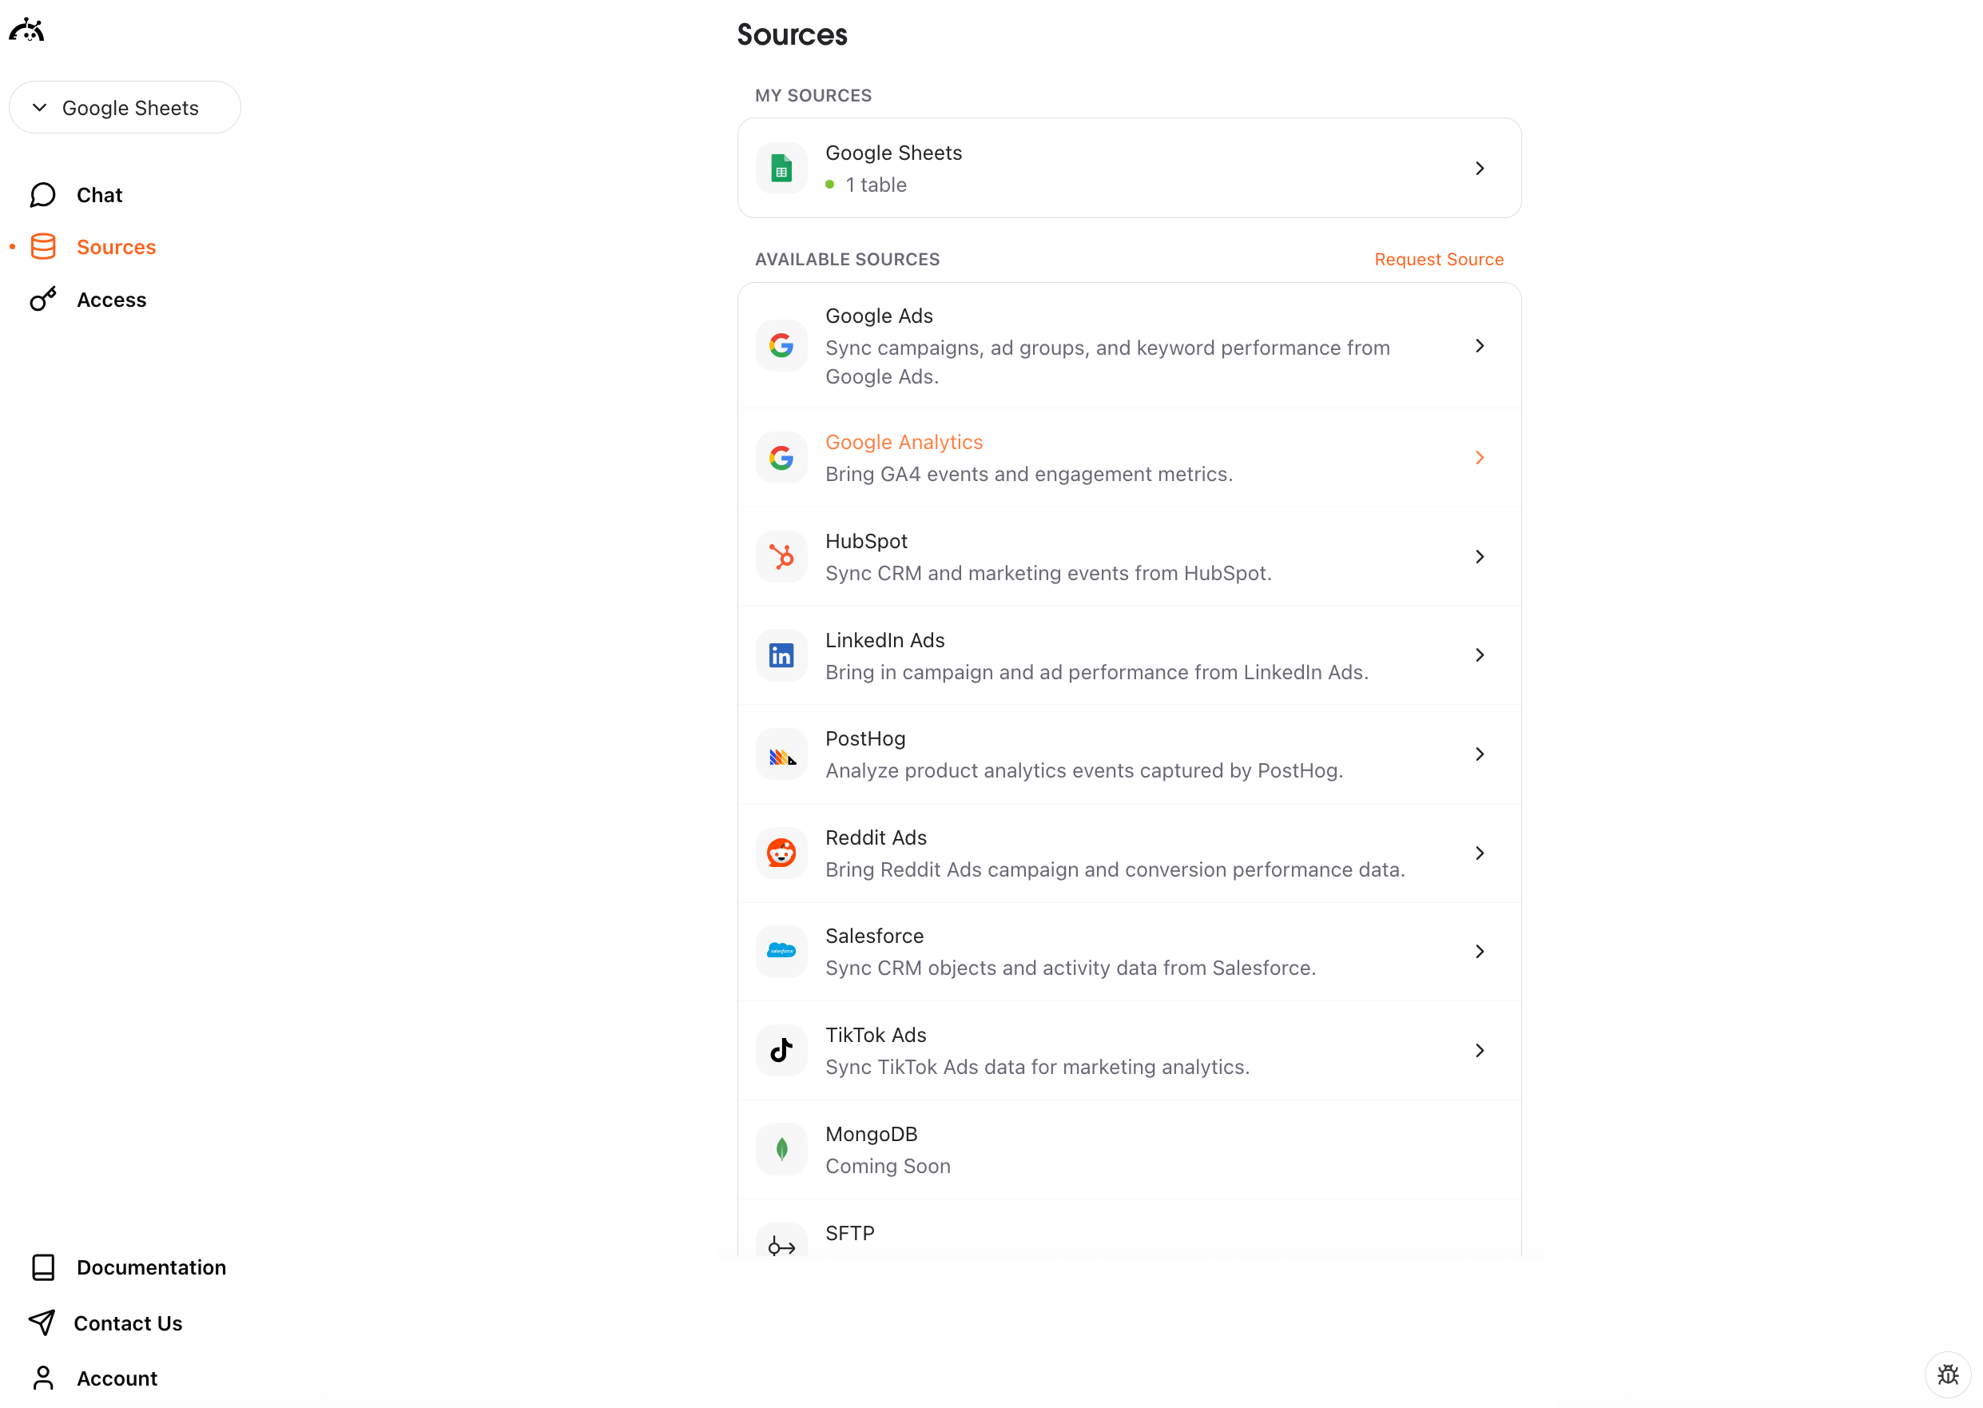Open the Account section
Viewport: 1983px width, 1408px height.
tap(117, 1378)
